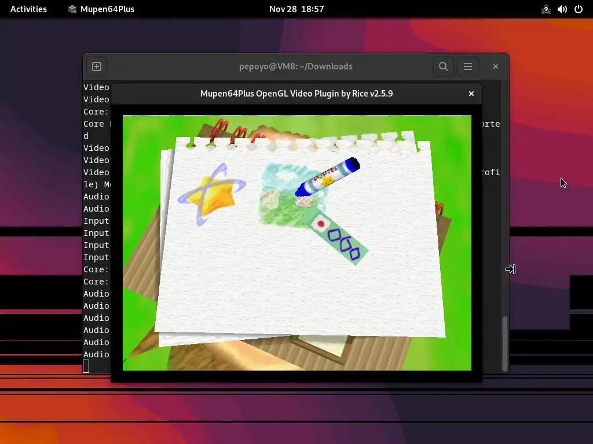The height and width of the screenshot is (444, 593).
Task: Click the Mupen64Plus OpenGL Video Plugin title bar
Action: 296,94
